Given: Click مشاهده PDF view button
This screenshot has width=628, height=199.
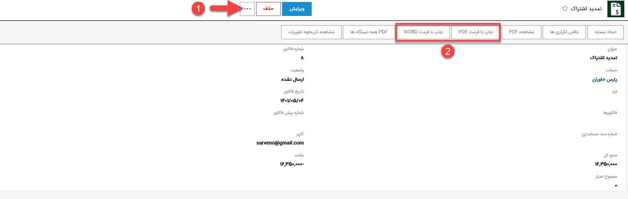Looking at the screenshot, I should (x=521, y=32).
